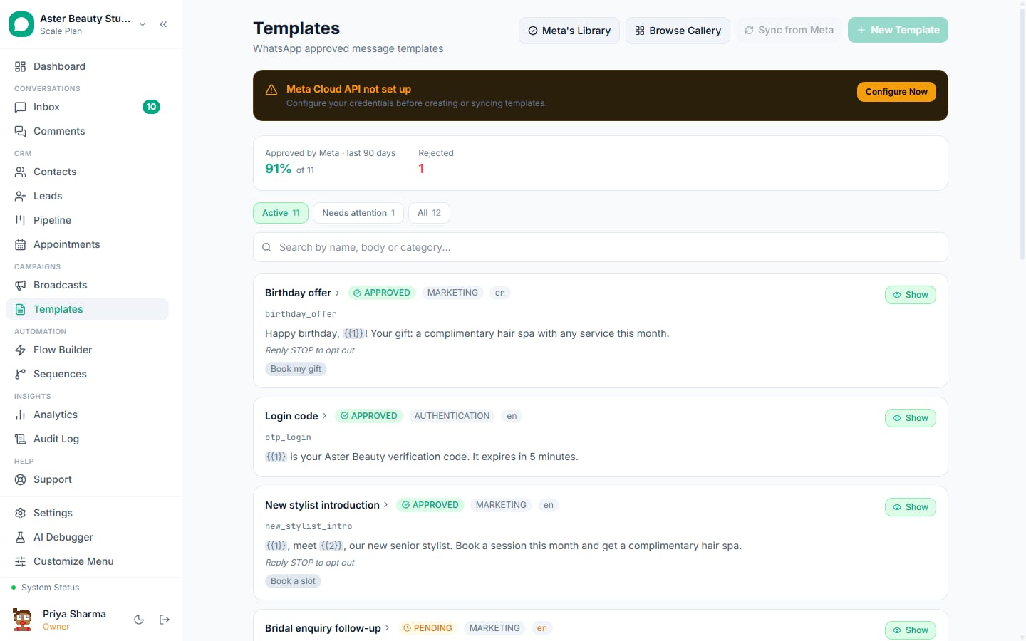
Task: Switch to Needs attention tab
Action: pyautogui.click(x=358, y=213)
